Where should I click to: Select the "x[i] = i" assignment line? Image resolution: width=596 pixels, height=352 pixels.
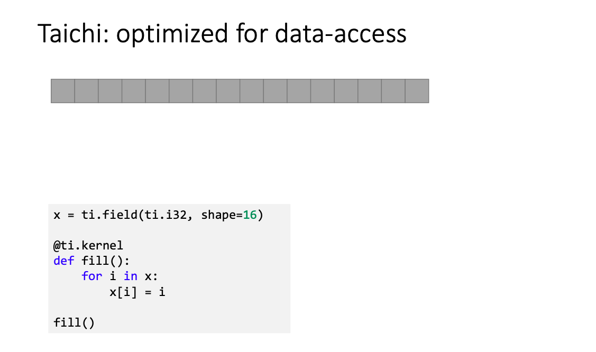(x=137, y=292)
